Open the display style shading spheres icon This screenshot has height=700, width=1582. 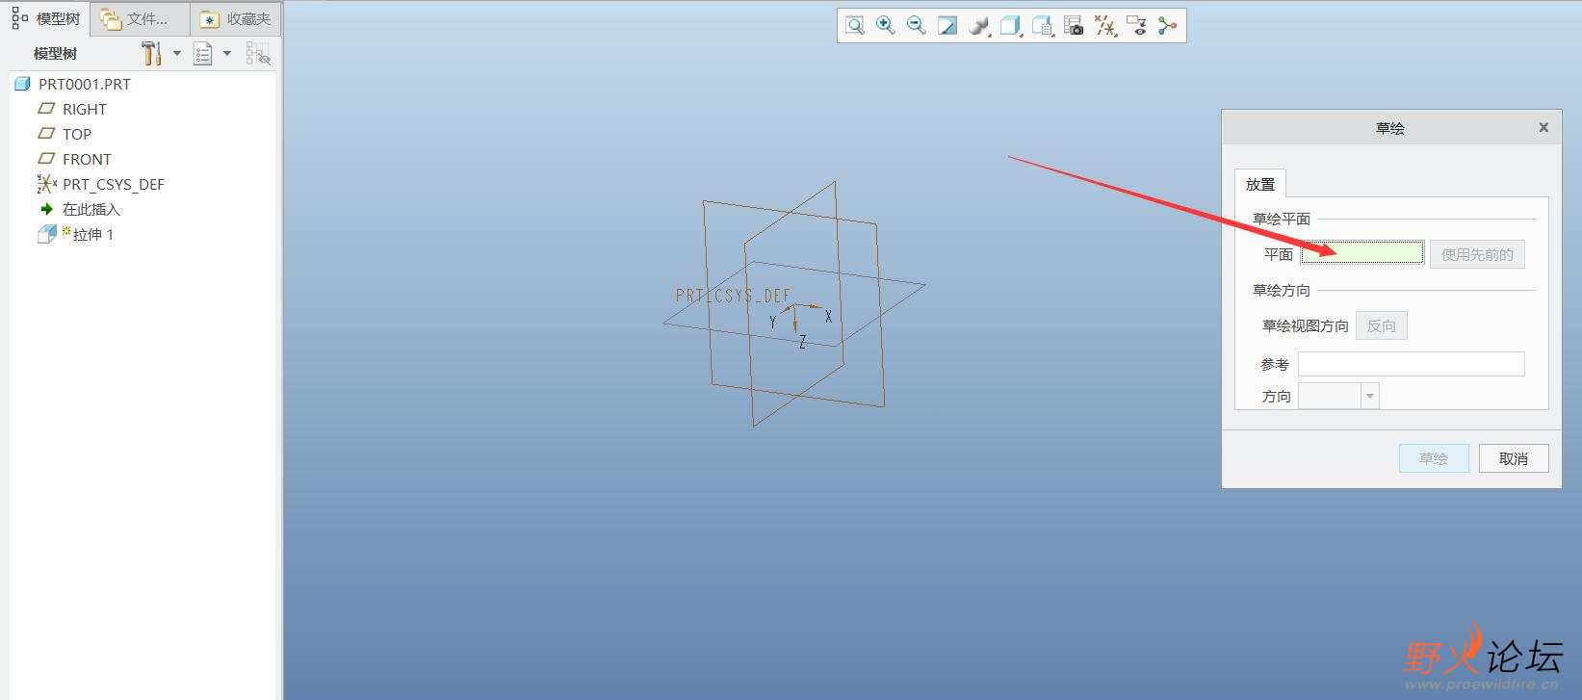coord(979,26)
